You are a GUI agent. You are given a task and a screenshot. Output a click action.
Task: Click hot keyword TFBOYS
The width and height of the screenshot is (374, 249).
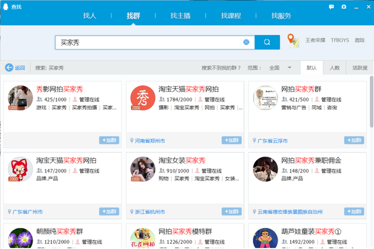tap(340, 40)
